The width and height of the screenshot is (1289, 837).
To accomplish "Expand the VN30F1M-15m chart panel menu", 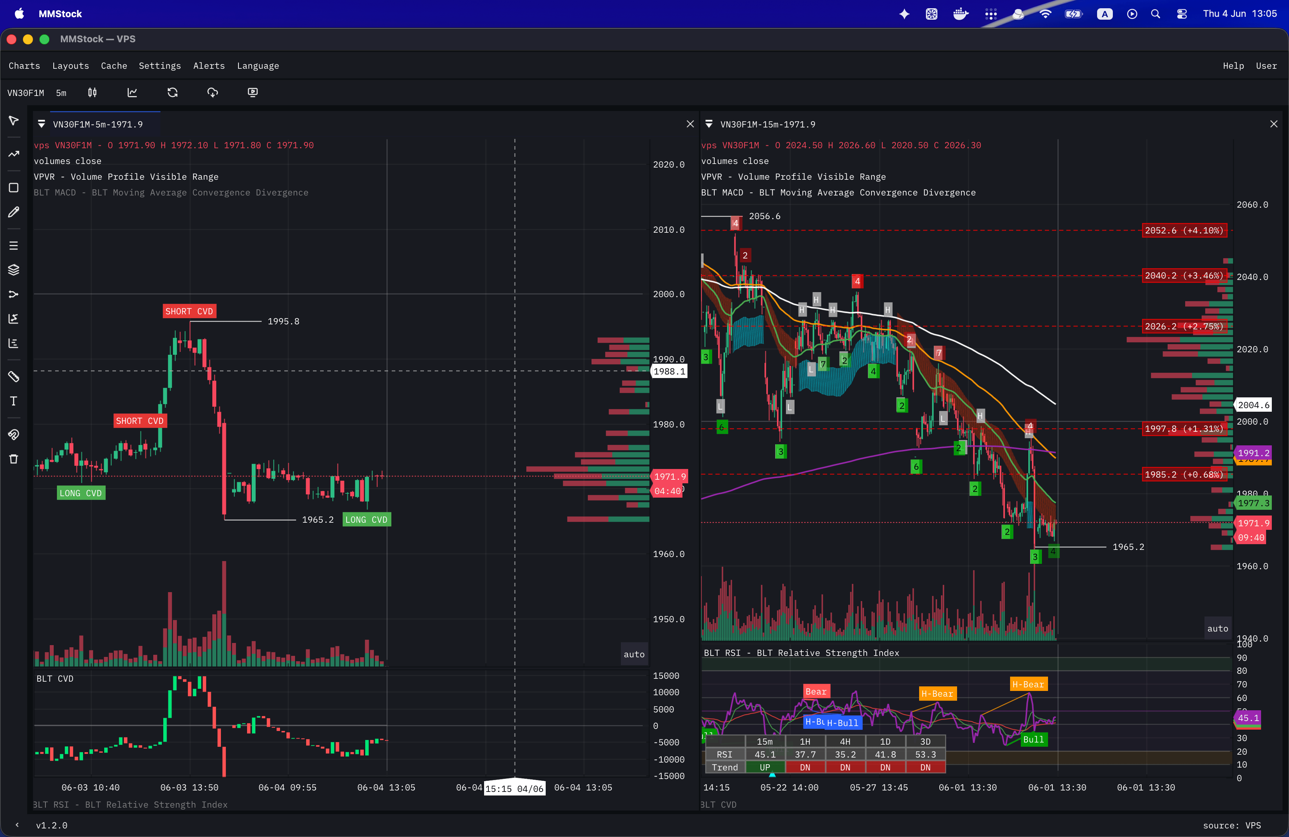I will [x=709, y=125].
